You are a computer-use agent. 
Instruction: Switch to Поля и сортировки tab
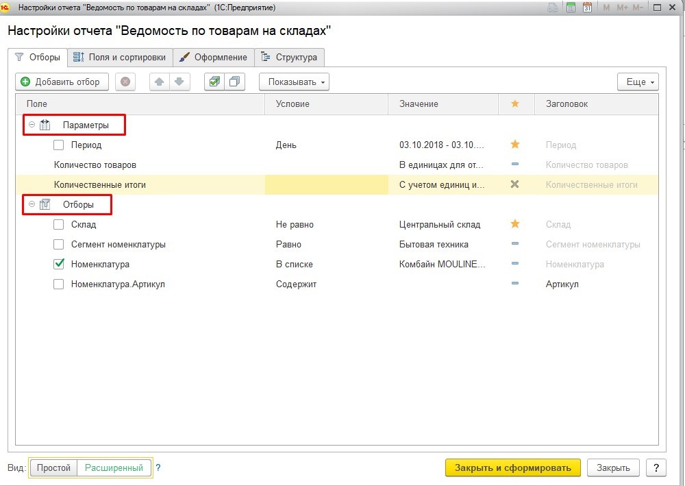tap(119, 57)
